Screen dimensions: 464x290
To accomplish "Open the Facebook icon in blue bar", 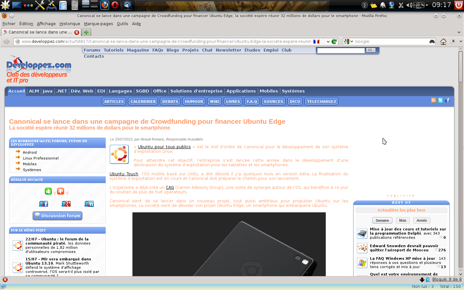I will pos(447,100).
